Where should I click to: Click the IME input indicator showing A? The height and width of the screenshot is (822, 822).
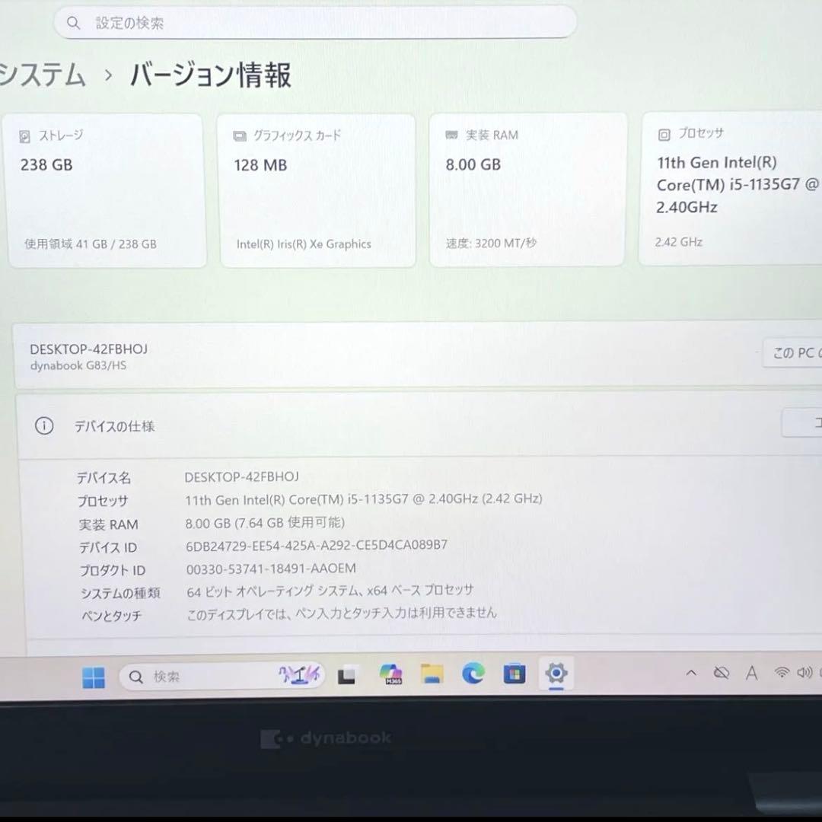pyautogui.click(x=751, y=673)
